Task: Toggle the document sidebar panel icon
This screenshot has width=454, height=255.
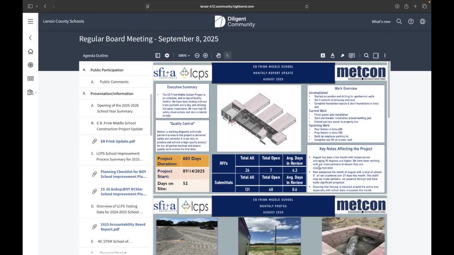Action: pyautogui.click(x=158, y=56)
